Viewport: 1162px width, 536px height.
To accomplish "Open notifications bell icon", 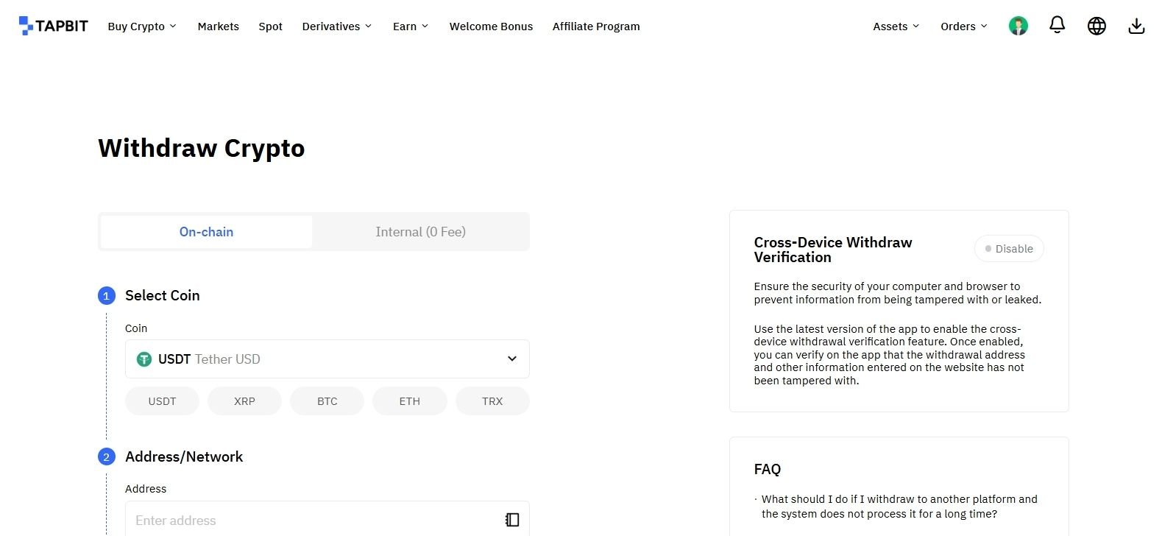I will [x=1057, y=25].
